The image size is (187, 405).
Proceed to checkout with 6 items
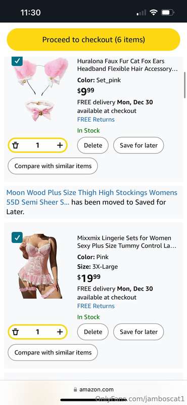93,39
